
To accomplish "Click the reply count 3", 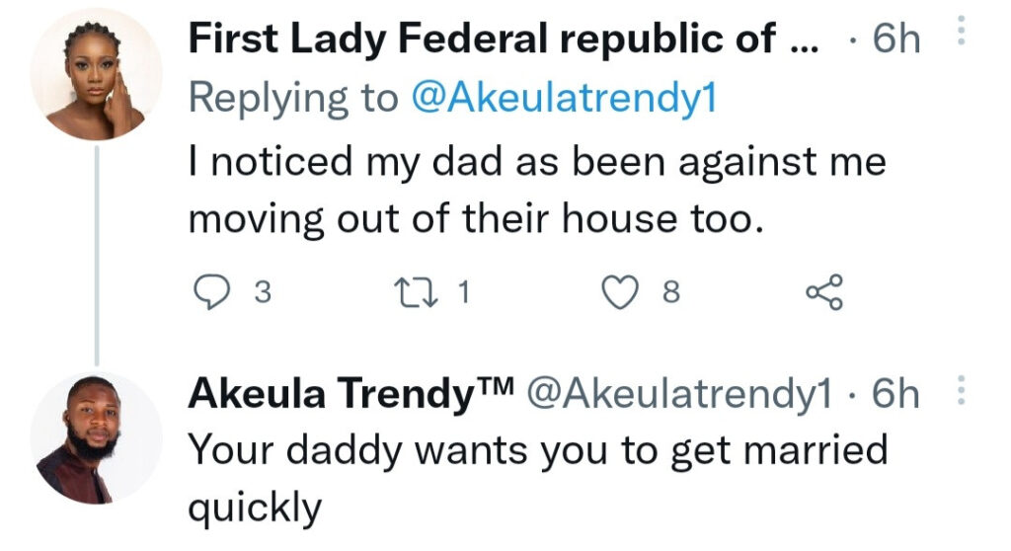I will click(263, 292).
